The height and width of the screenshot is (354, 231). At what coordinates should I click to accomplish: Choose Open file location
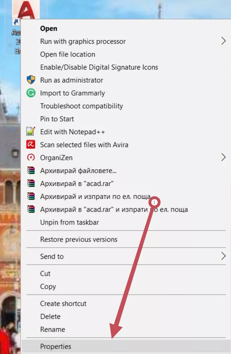[67, 54]
